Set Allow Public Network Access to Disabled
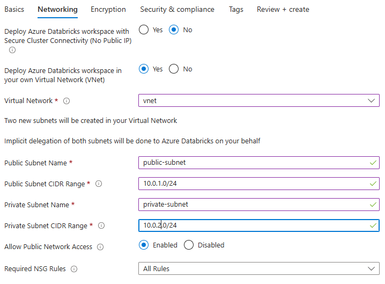Image resolution: width=385 pixels, height=284 pixels. coord(189,245)
